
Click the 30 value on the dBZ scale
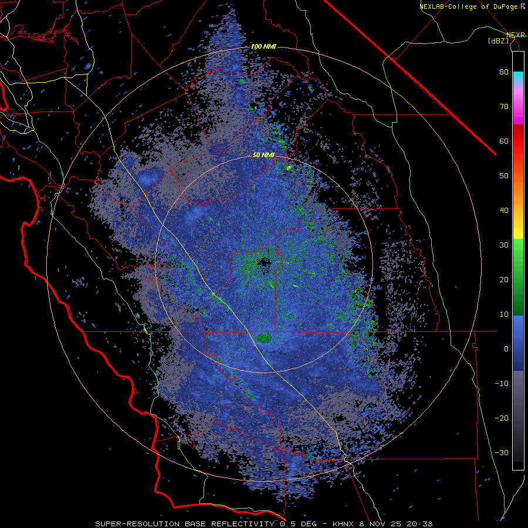coord(504,245)
